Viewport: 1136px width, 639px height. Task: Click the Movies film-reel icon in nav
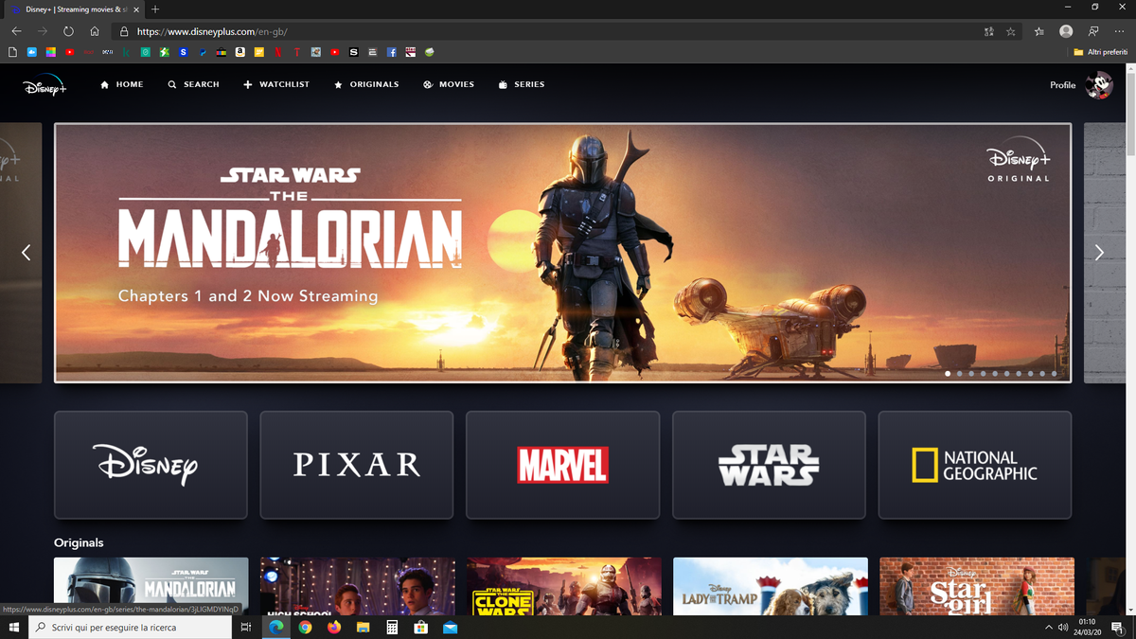(x=428, y=84)
